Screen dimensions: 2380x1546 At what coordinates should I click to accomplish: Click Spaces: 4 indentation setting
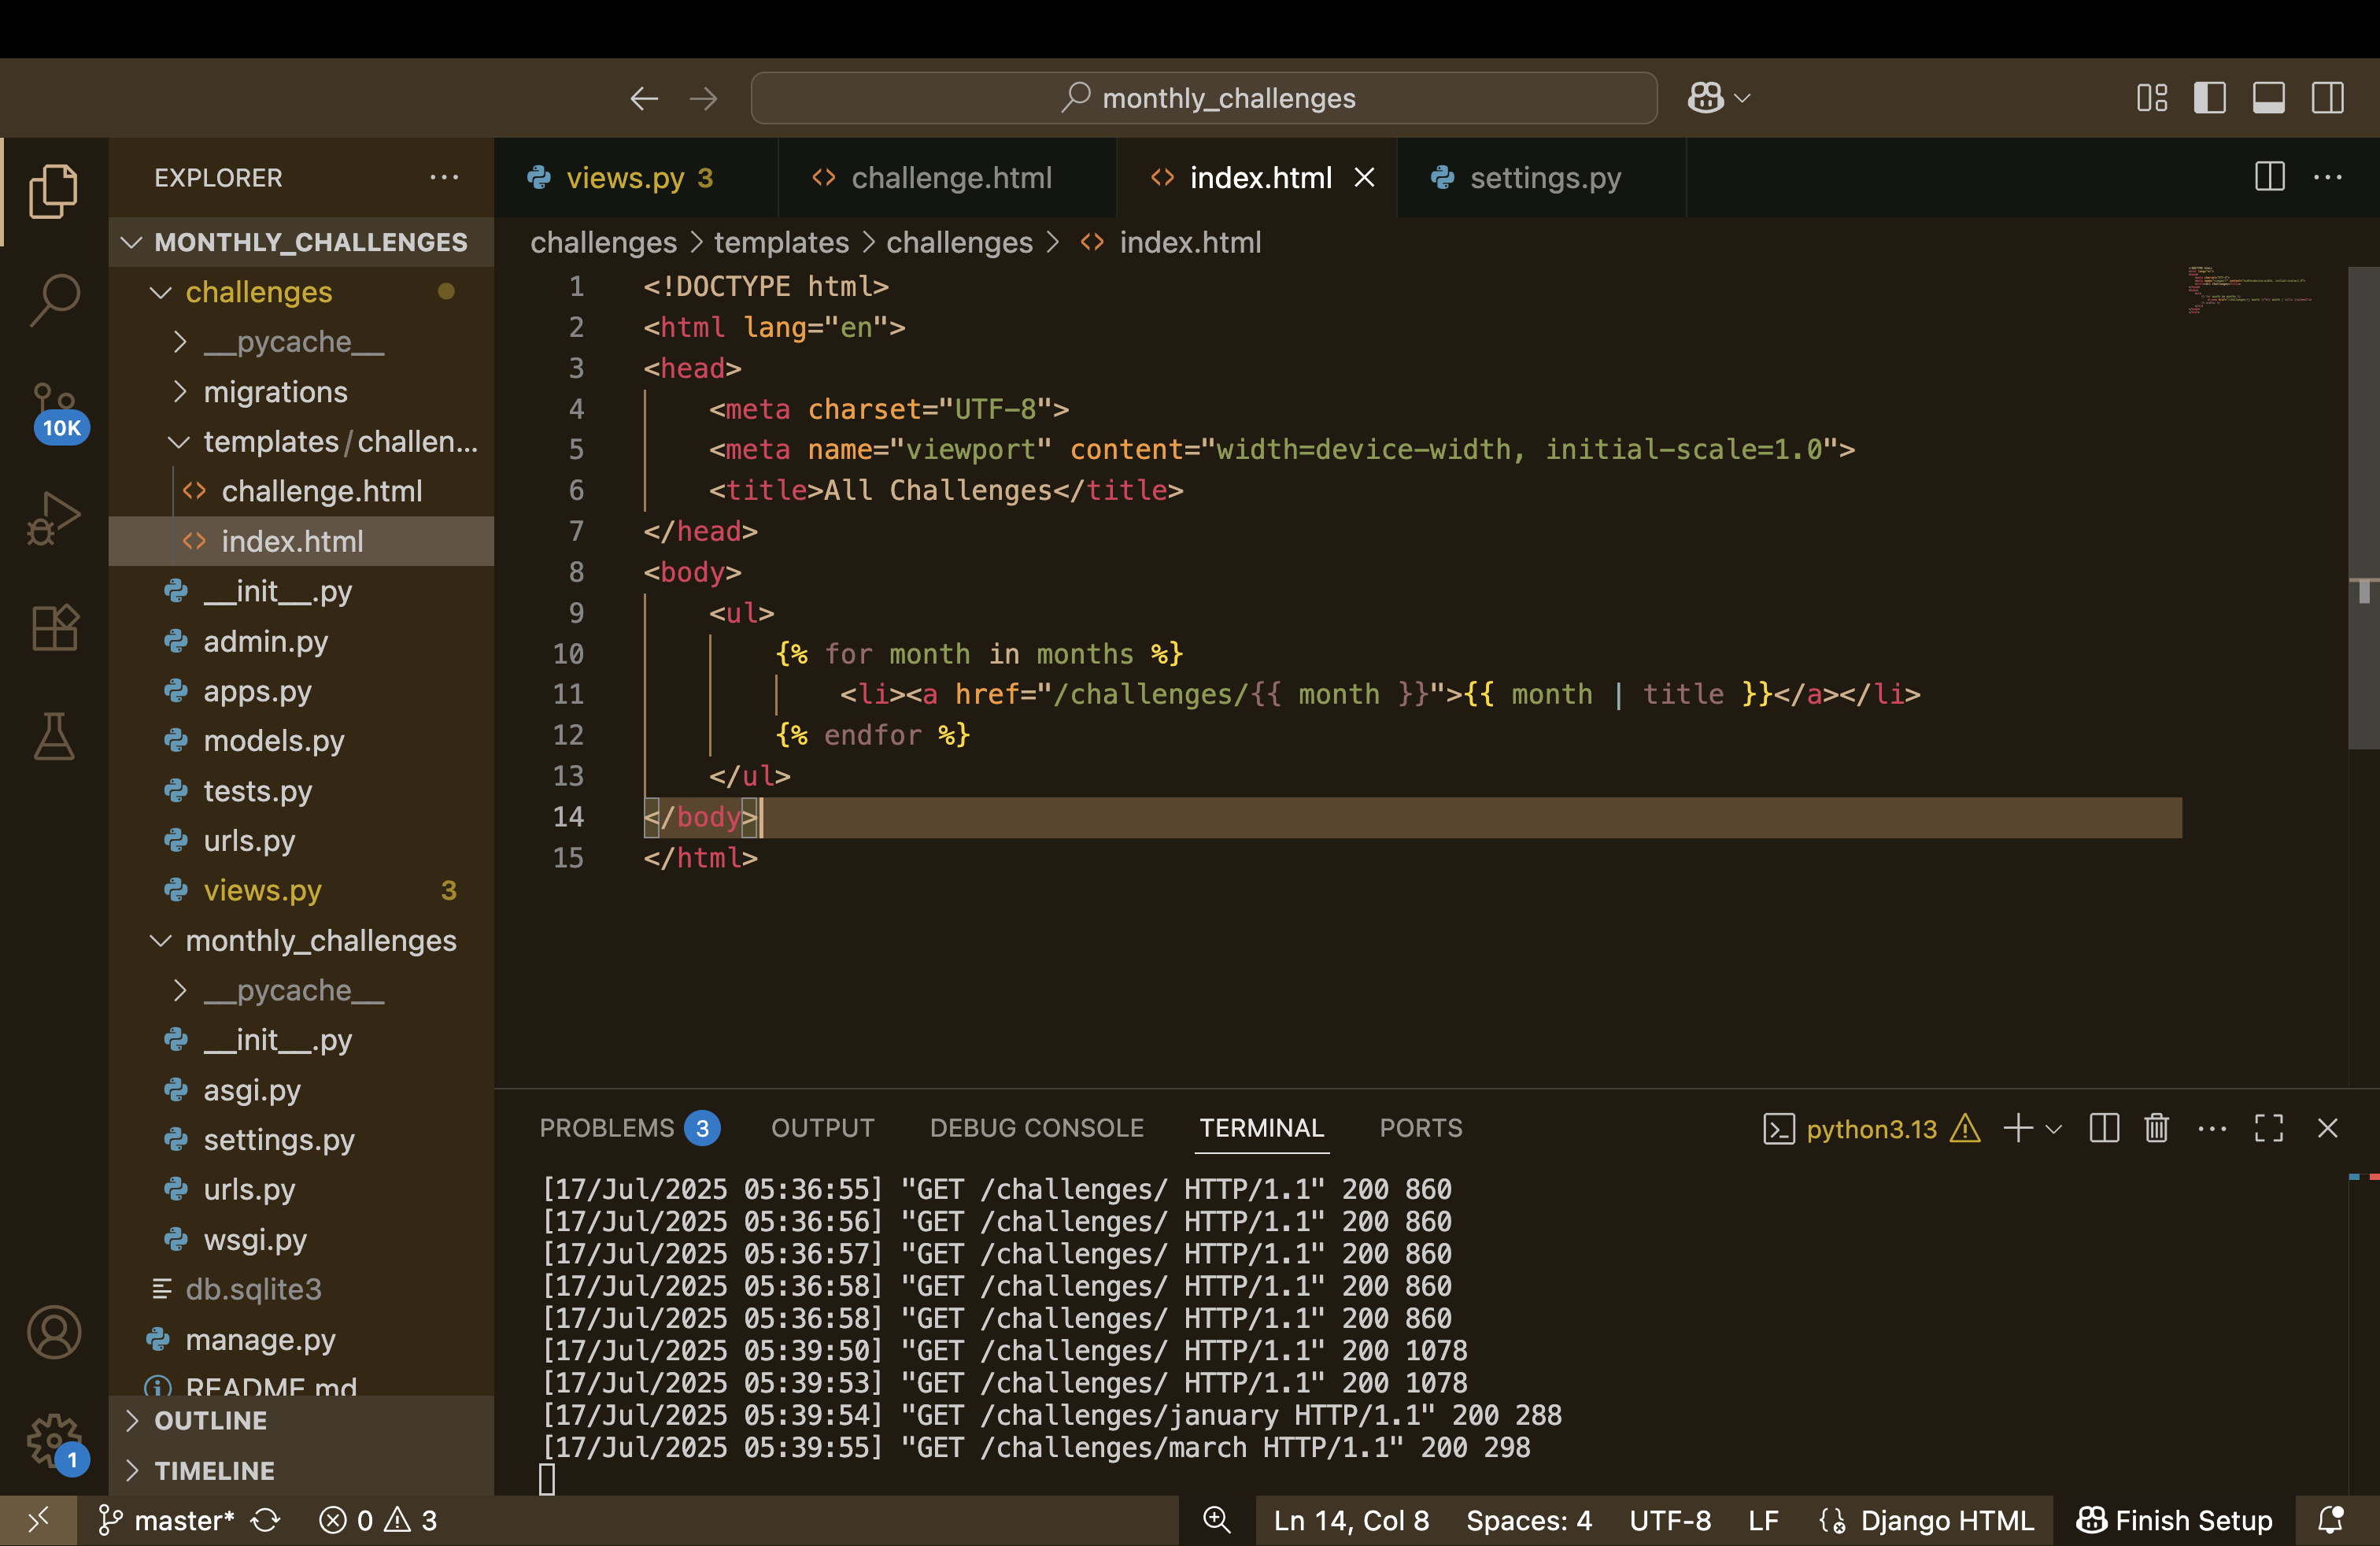(x=1529, y=1521)
